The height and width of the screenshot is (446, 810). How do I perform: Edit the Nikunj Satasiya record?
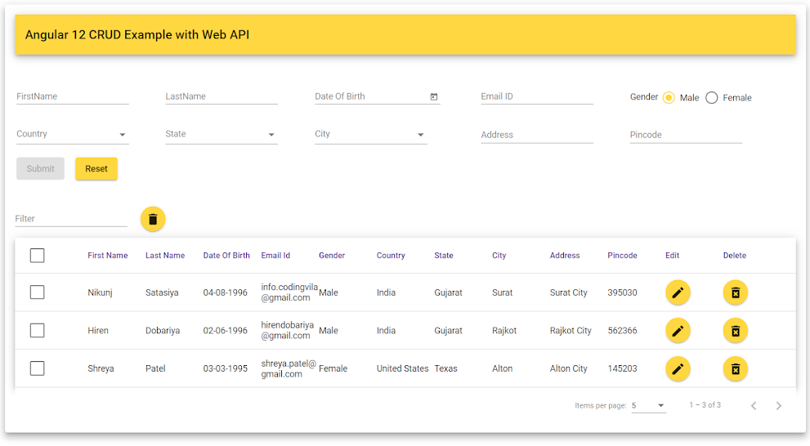(x=678, y=292)
